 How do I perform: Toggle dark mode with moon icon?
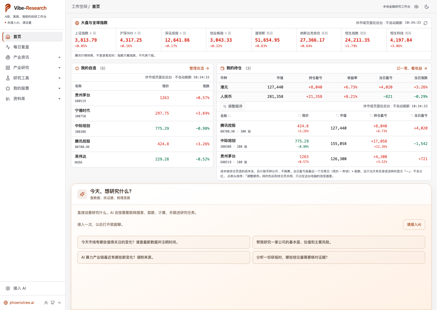[x=427, y=7]
